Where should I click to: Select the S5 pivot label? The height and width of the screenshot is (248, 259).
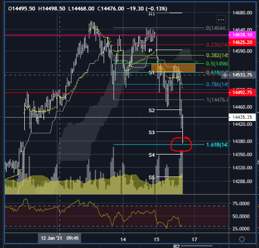coord(152,178)
